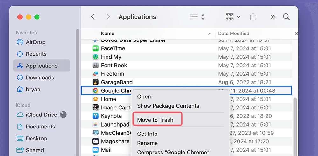This screenshot has width=318, height=156.
Task: Select the FaceTime app icon
Action: pos(95,48)
